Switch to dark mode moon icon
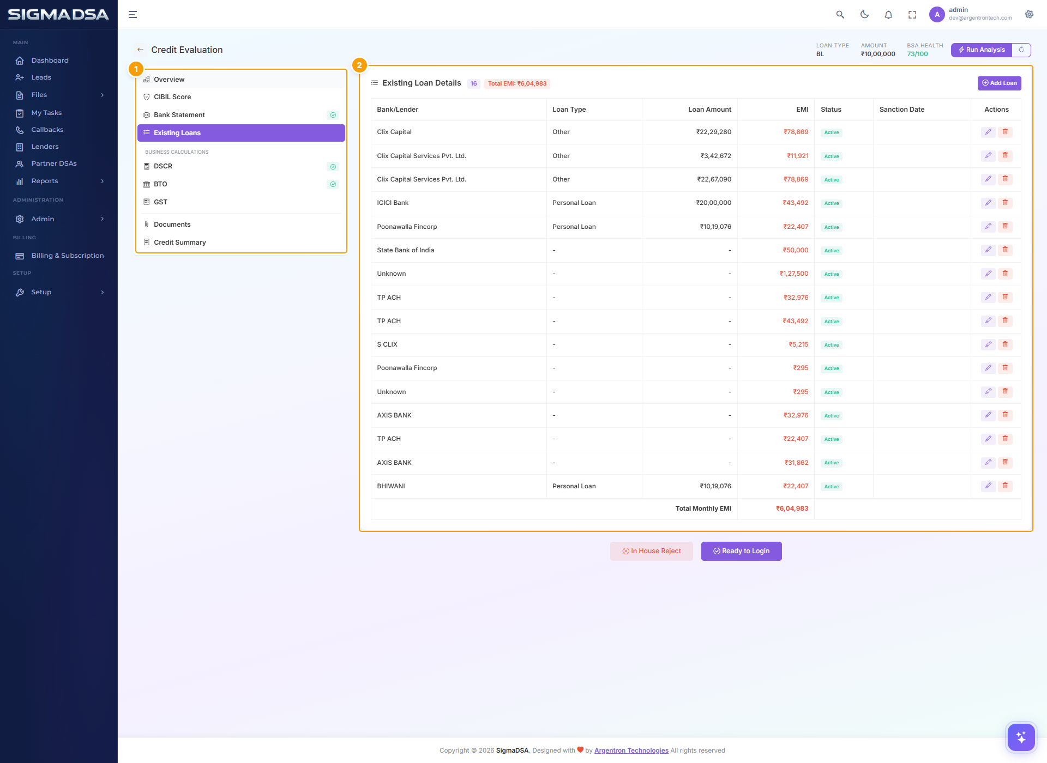The image size is (1047, 763). coord(864,15)
